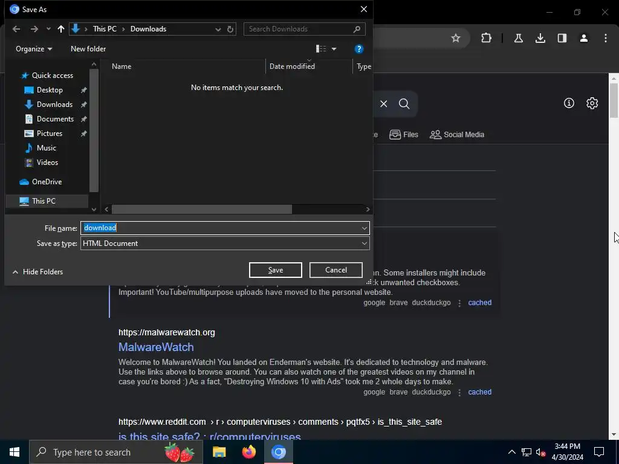Refresh the Downloads folder view
The width and height of the screenshot is (619, 464).
[230, 29]
